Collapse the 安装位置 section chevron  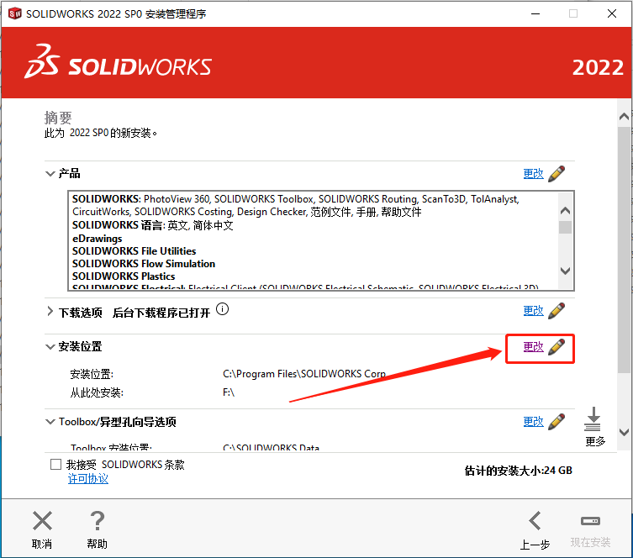[x=50, y=347]
